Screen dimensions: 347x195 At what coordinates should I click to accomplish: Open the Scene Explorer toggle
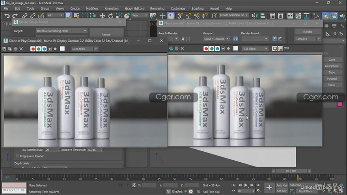pyautogui.click(x=272, y=16)
